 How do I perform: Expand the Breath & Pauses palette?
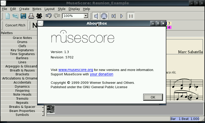[x=19, y=70]
